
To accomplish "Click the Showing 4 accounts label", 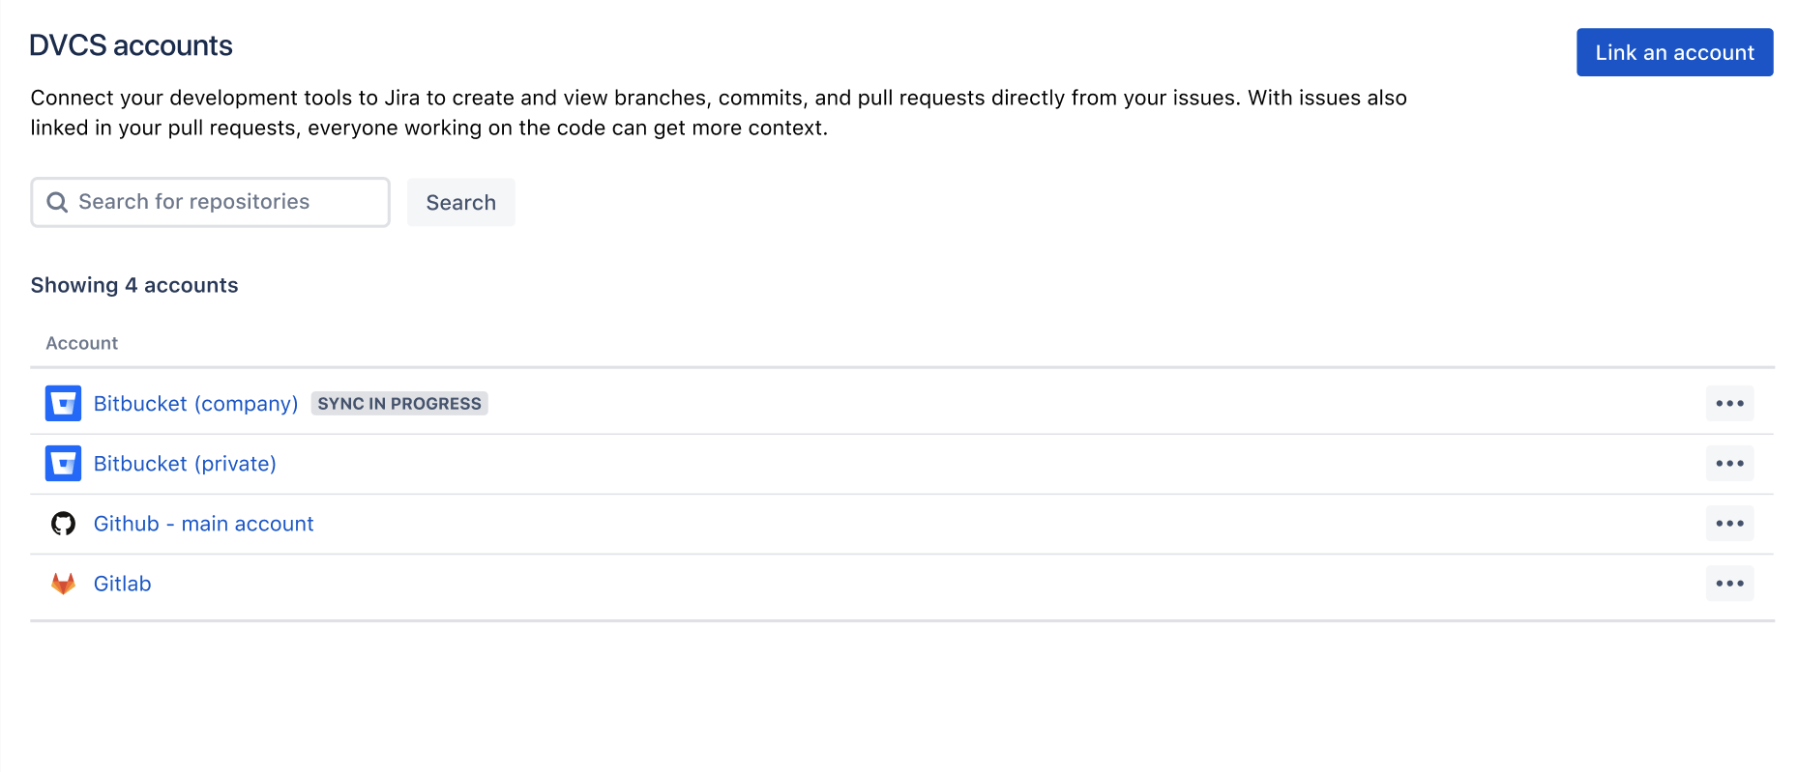I will [x=134, y=285].
